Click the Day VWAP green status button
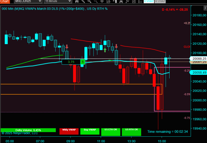This screenshot has height=143, width=207. tap(90, 131)
